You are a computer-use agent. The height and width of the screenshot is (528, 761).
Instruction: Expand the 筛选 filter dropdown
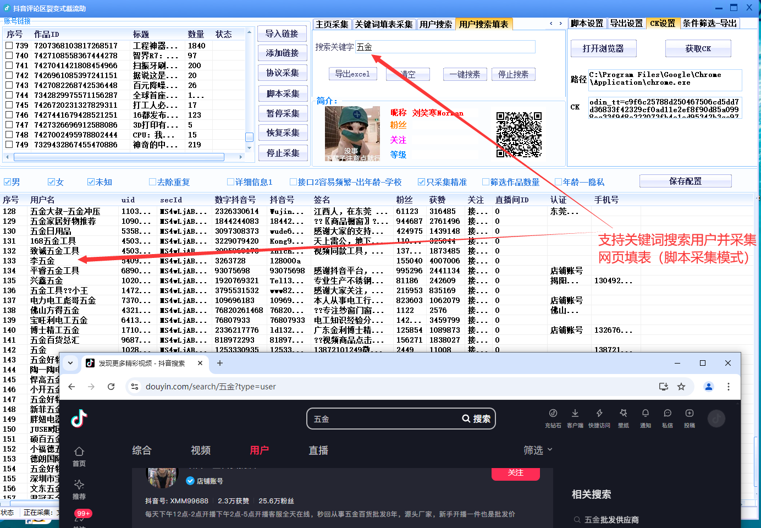538,450
